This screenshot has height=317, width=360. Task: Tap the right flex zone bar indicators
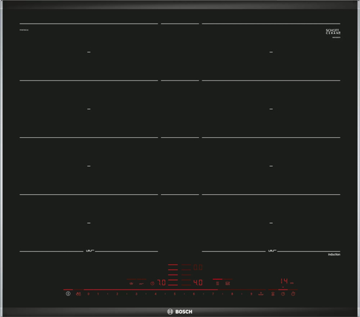tap(186, 275)
